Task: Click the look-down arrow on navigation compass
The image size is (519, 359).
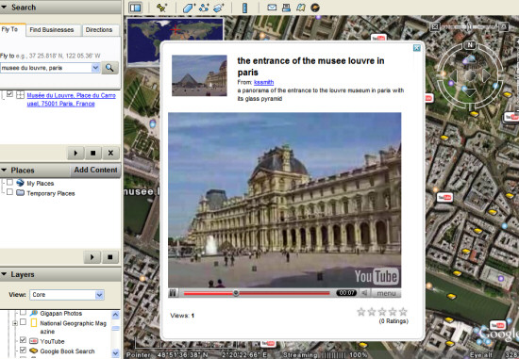Action: pos(470,92)
